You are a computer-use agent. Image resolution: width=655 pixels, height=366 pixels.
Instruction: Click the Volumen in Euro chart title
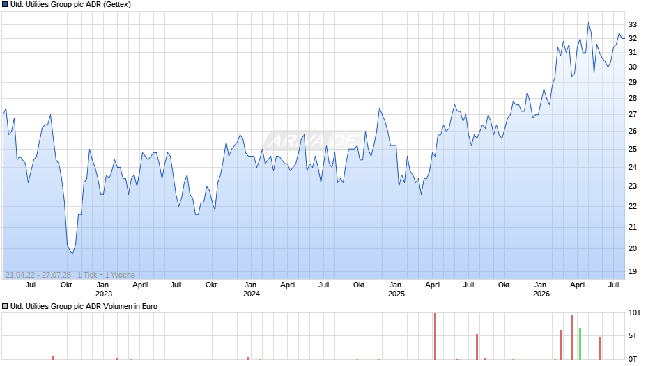click(84, 307)
